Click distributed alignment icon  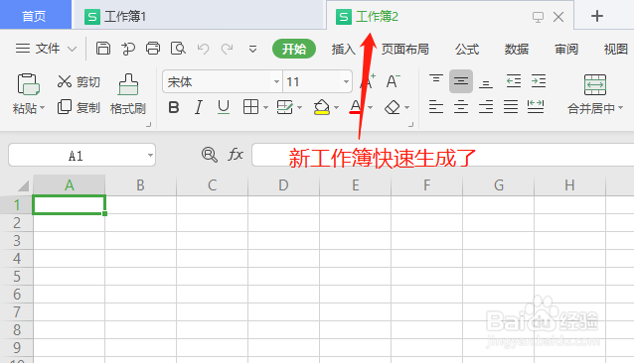[536, 107]
